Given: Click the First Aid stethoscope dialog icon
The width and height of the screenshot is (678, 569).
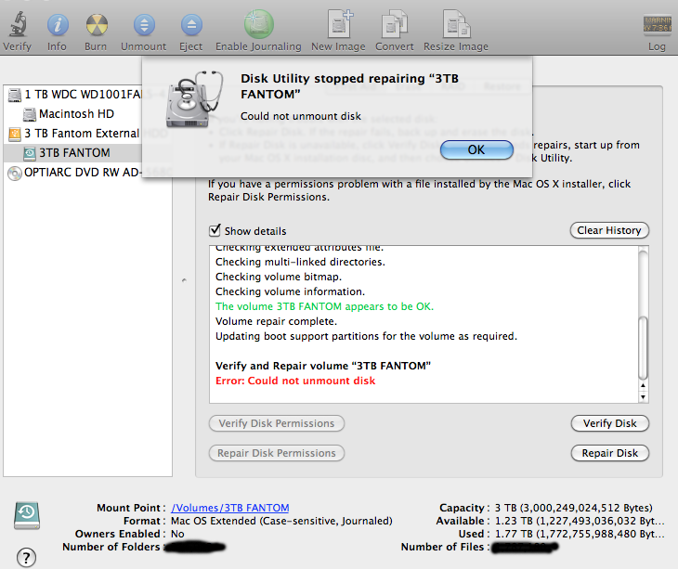Looking at the screenshot, I should pos(194,99).
